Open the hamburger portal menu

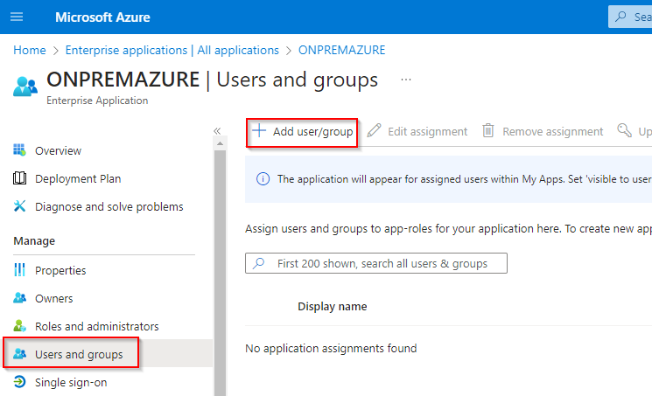(x=17, y=17)
